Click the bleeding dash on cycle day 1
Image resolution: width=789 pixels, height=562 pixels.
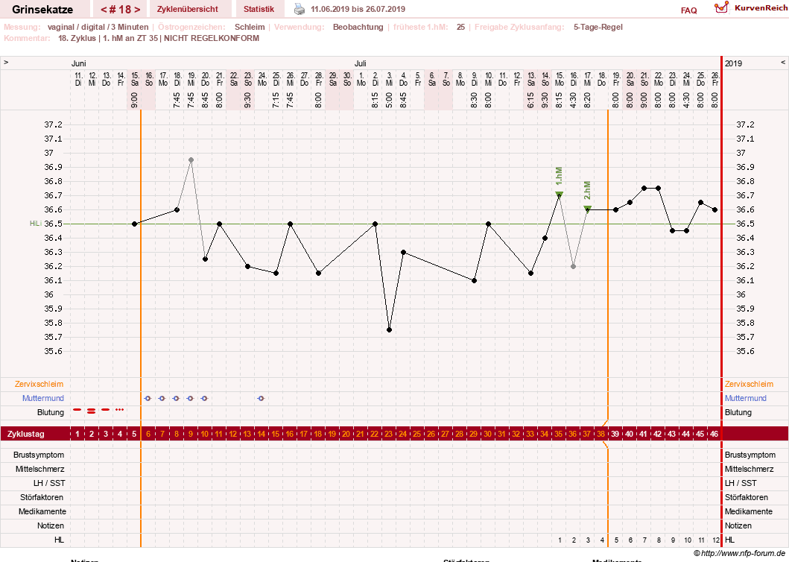(77, 410)
